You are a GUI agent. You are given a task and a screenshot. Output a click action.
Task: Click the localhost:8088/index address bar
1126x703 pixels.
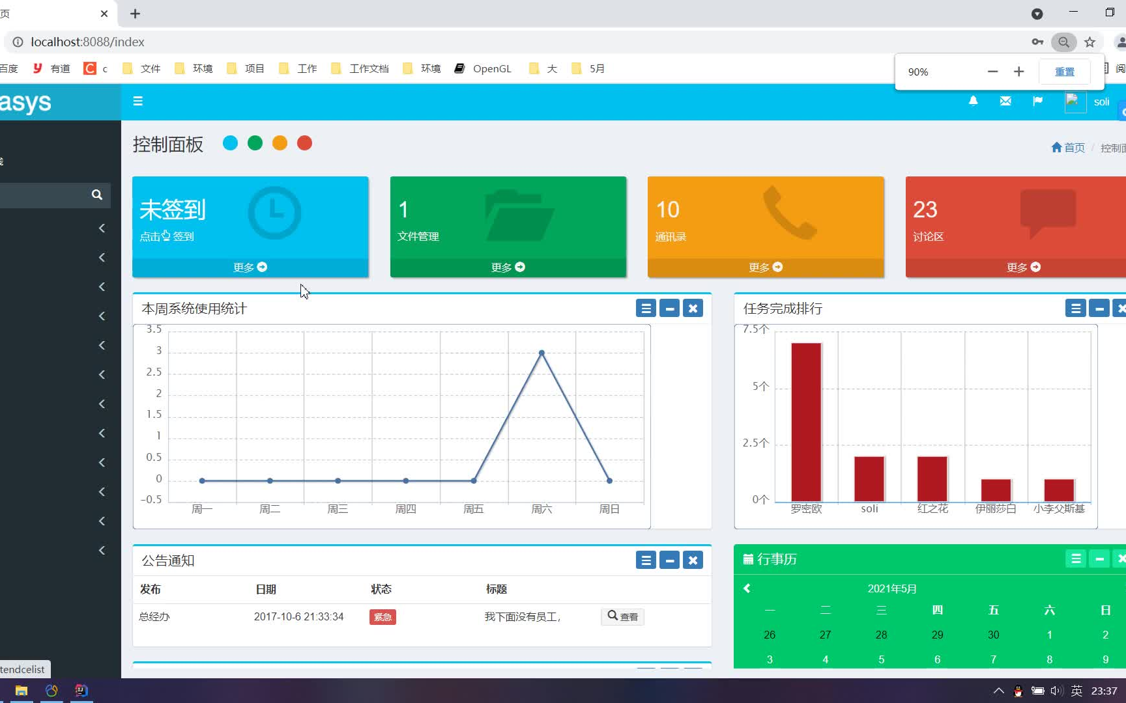coord(87,42)
